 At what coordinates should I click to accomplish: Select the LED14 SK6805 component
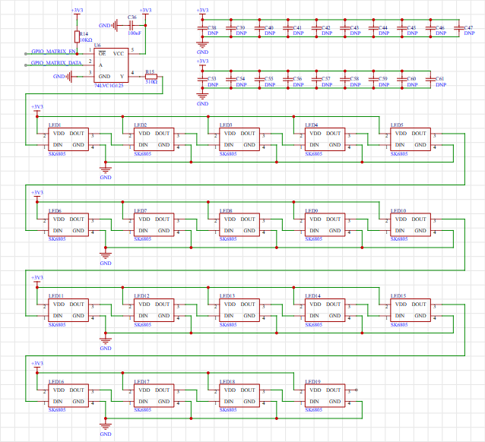325,311
